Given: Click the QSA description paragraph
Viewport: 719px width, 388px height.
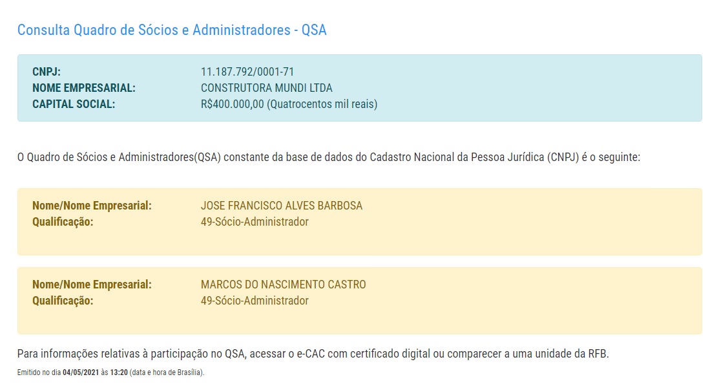Looking at the screenshot, I should tap(329, 157).
